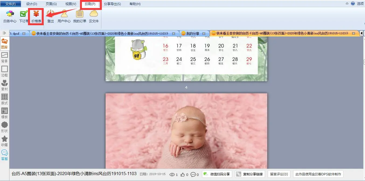
Task: Open the 选项 options link
Action: 360,4
